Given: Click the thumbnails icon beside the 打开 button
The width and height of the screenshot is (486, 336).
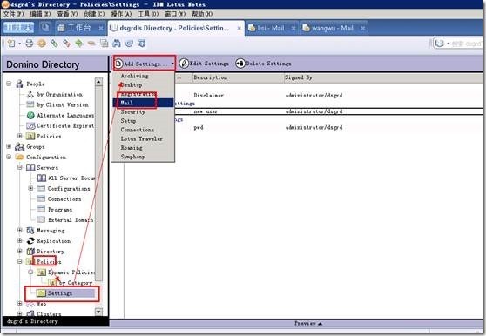Looking at the screenshot, I should tap(45, 28).
